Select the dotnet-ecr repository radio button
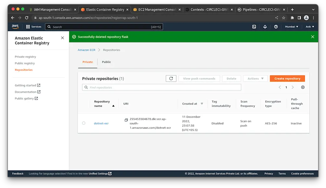 (84, 123)
